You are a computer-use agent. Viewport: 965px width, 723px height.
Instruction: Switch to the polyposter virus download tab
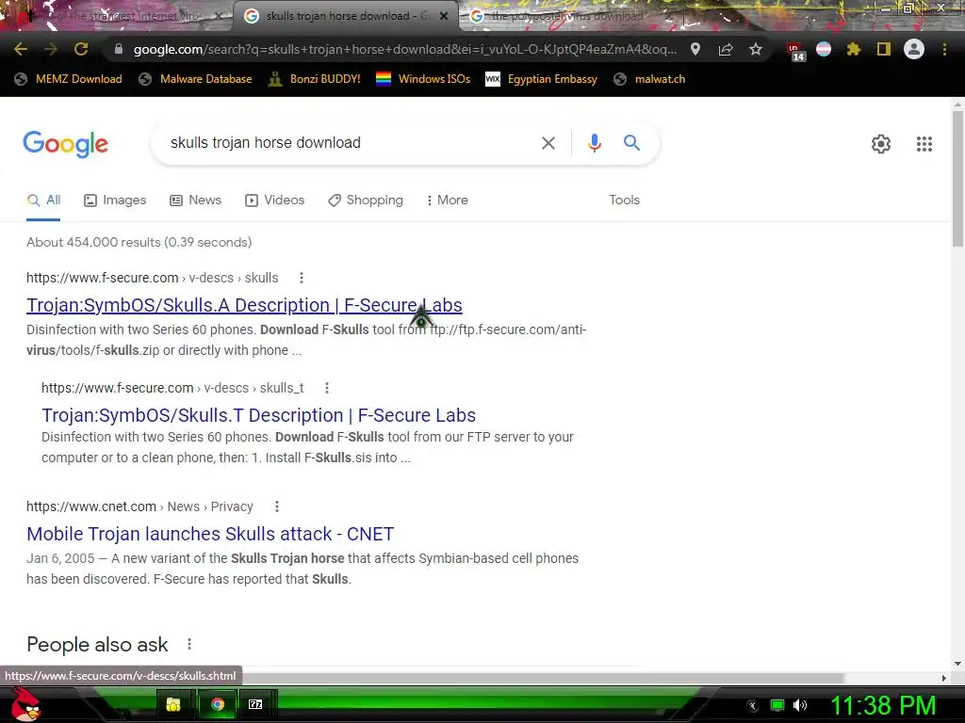pyautogui.click(x=566, y=16)
